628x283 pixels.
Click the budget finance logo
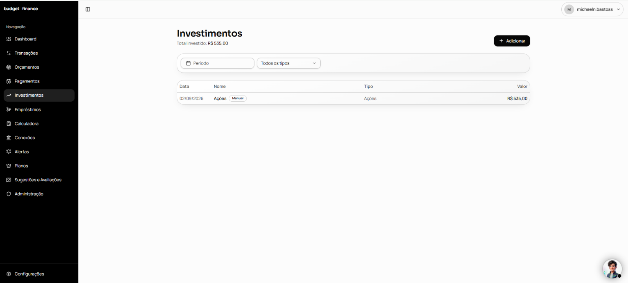21,9
